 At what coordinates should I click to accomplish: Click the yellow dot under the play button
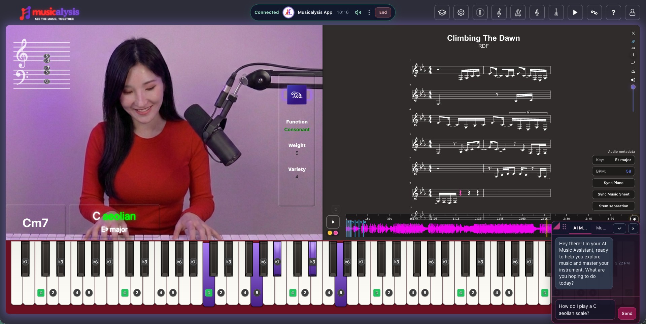coord(330,233)
